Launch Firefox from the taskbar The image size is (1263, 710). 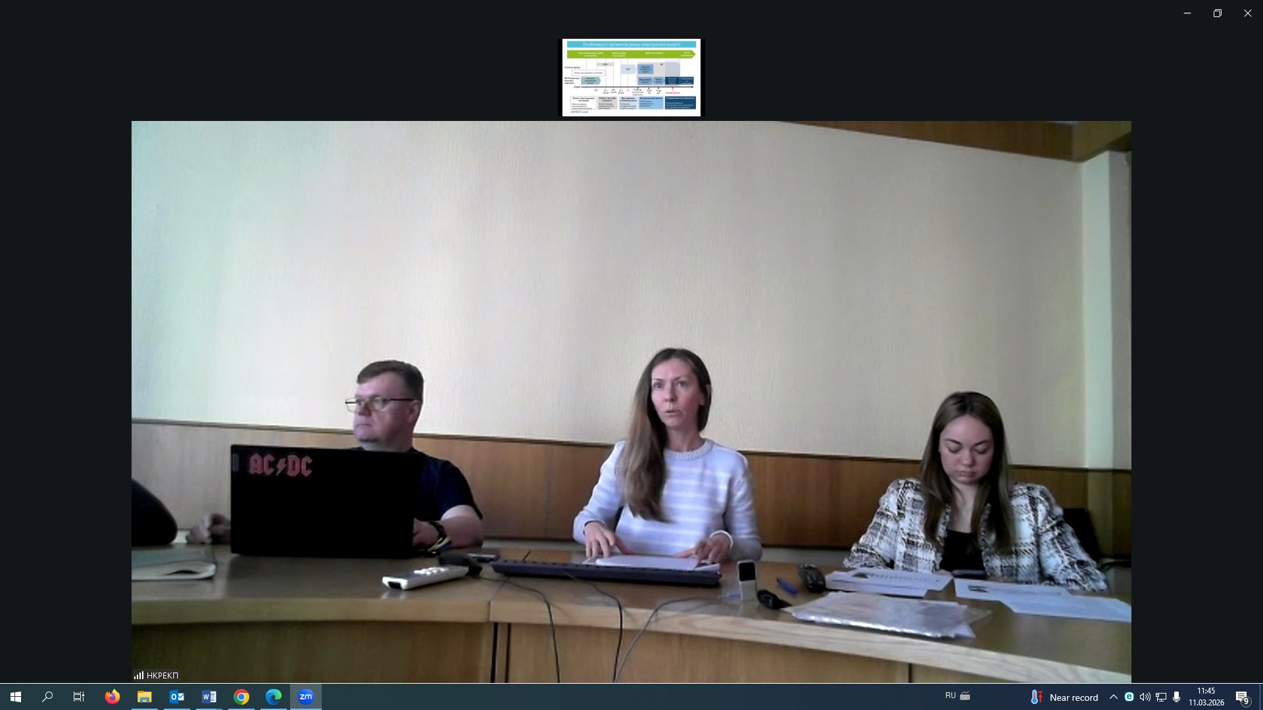point(112,697)
